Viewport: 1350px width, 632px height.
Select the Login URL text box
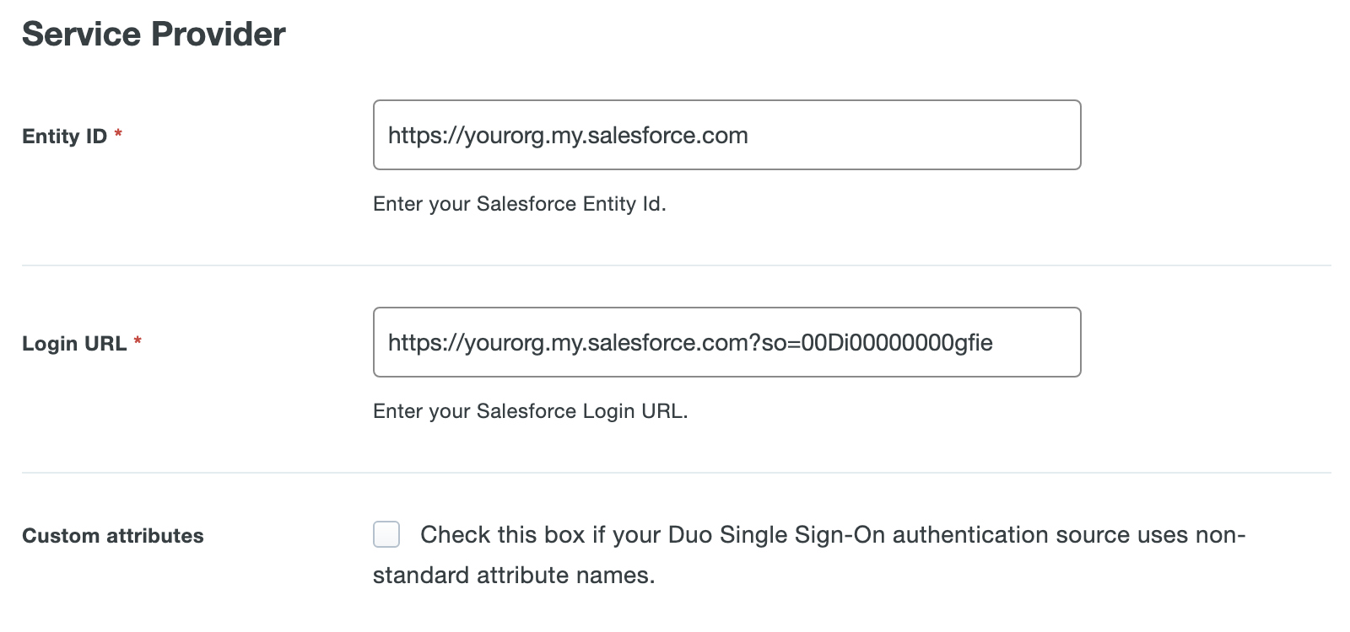726,342
